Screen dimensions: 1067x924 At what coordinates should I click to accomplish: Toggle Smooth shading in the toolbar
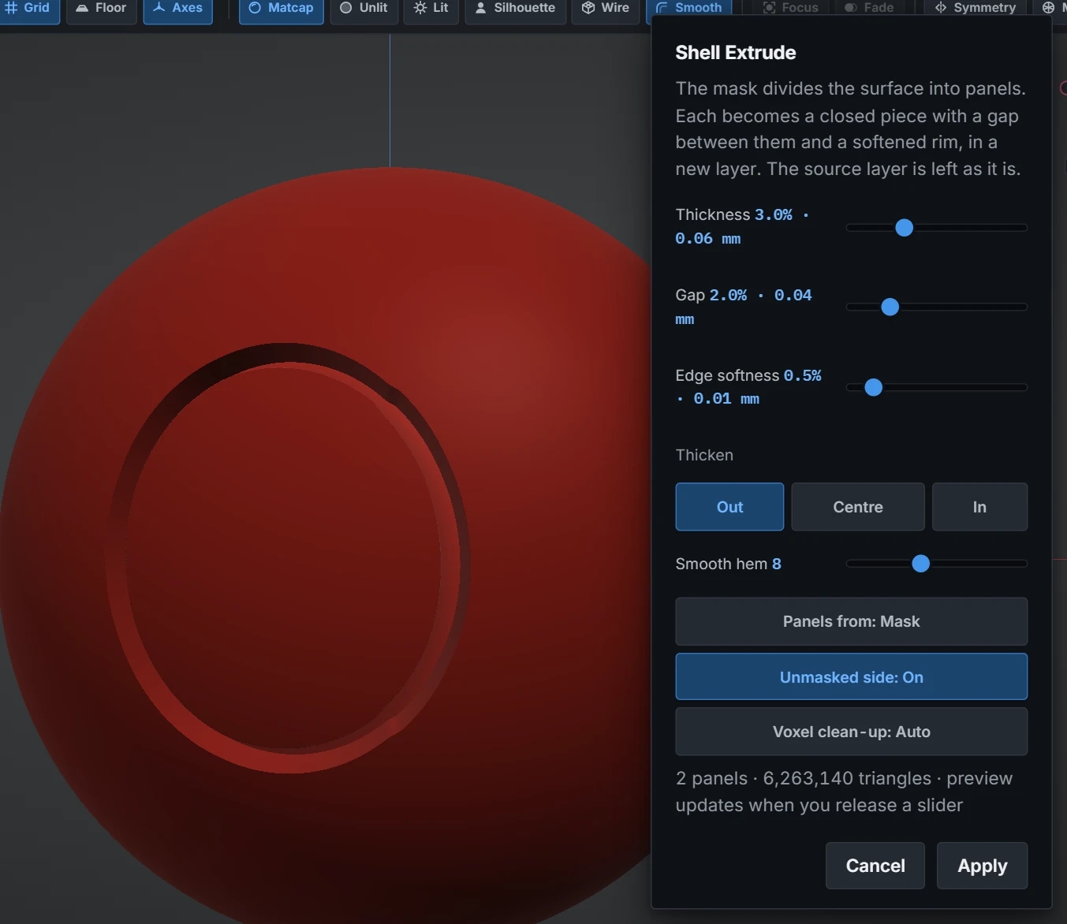point(689,8)
